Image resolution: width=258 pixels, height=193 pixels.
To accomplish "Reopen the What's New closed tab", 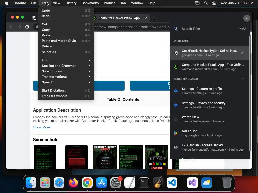I will click(x=210, y=119).
